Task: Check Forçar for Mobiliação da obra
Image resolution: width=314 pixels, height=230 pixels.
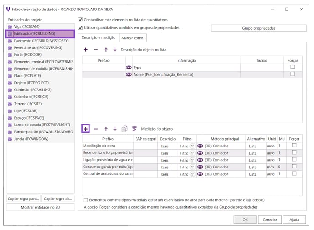Action: point(294,145)
